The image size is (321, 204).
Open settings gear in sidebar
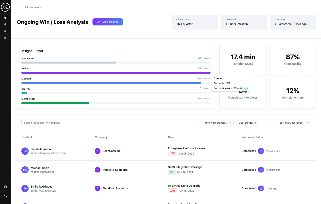(5, 187)
